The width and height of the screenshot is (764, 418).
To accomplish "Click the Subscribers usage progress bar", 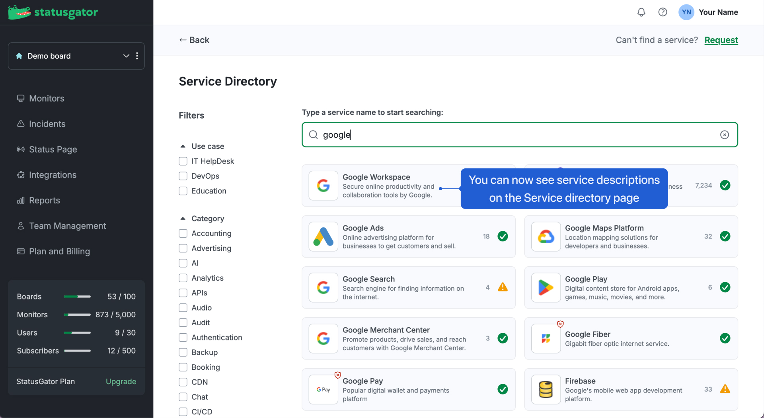I will pyautogui.click(x=77, y=351).
